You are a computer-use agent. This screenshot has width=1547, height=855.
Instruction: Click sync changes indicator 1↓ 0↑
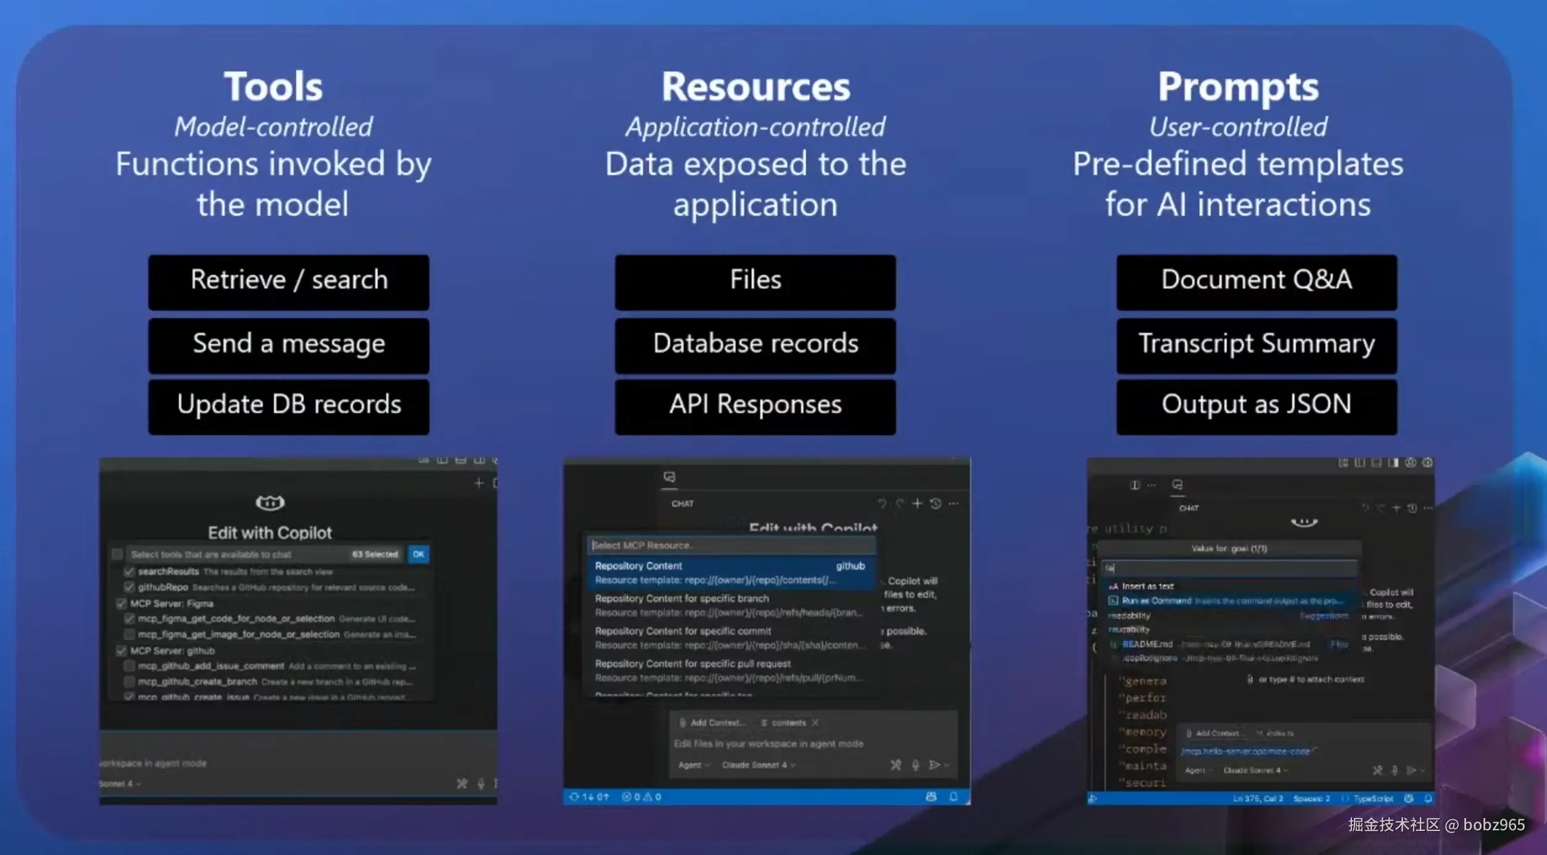589,796
